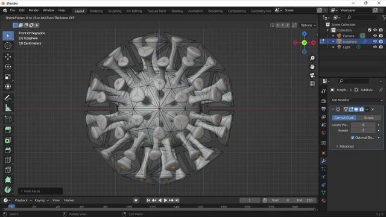Open the Render menu
The height and width of the screenshot is (217, 386).
point(34,10)
